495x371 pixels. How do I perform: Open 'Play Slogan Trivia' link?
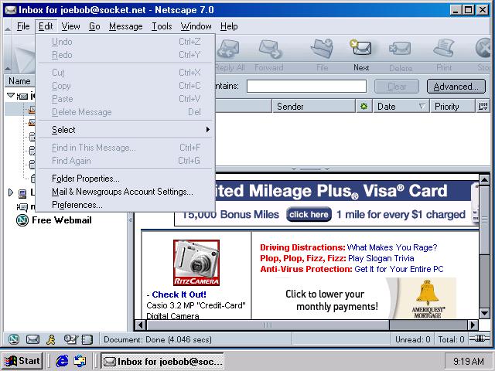(x=381, y=258)
